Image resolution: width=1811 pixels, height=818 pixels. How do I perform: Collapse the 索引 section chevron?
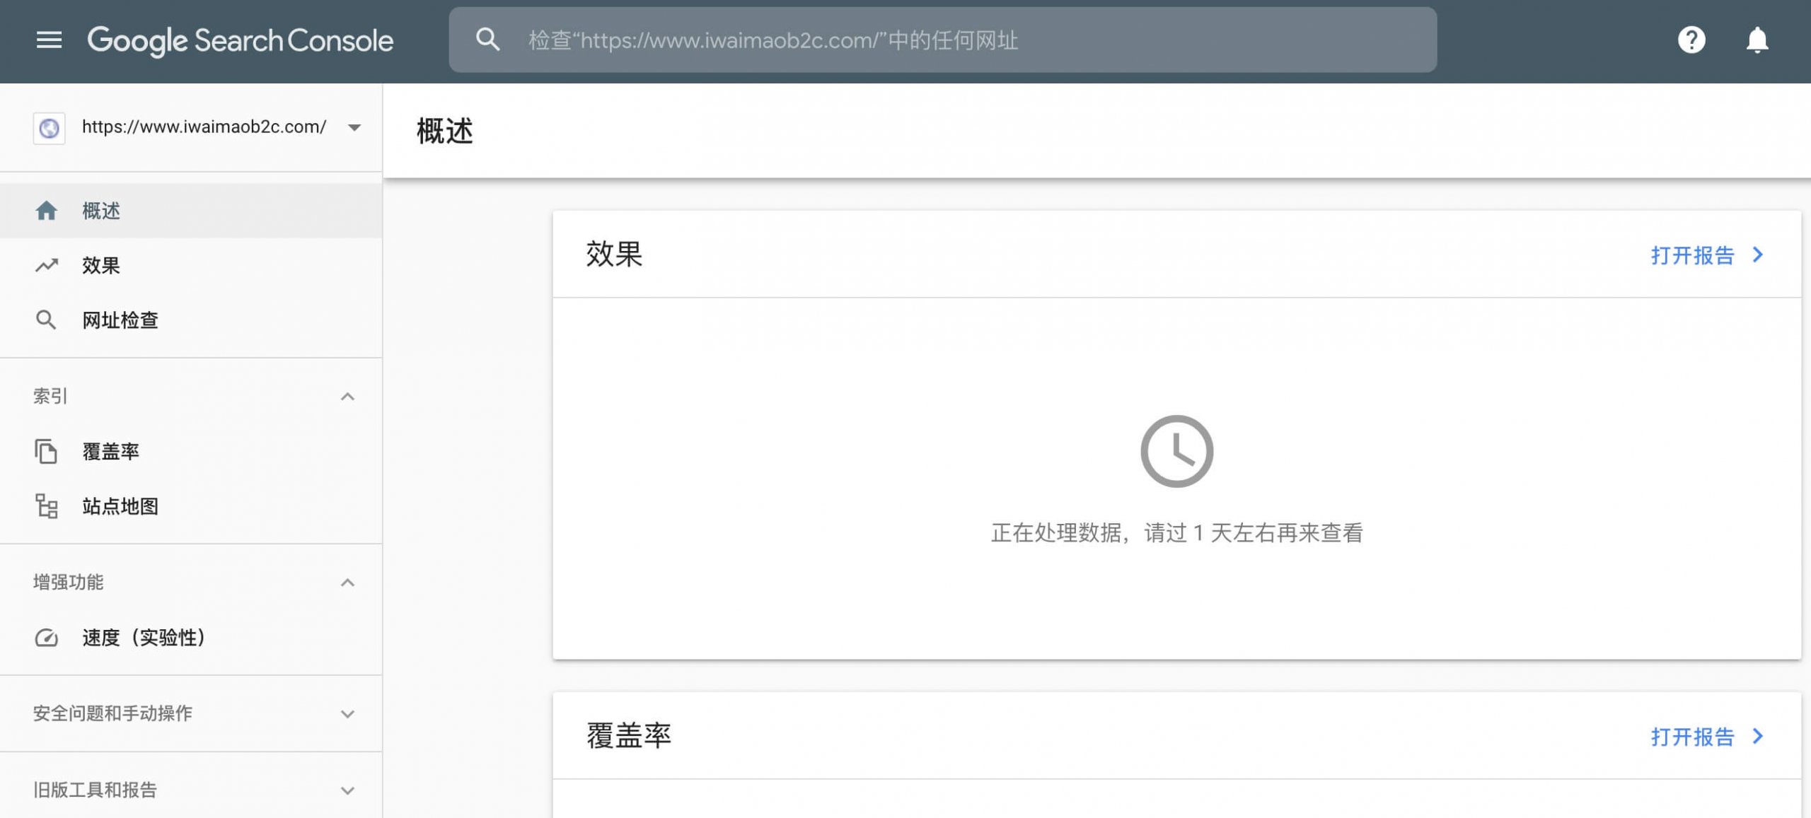pos(347,397)
